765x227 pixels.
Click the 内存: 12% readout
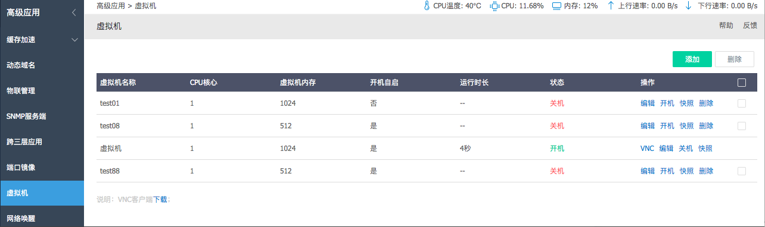tap(581, 6)
